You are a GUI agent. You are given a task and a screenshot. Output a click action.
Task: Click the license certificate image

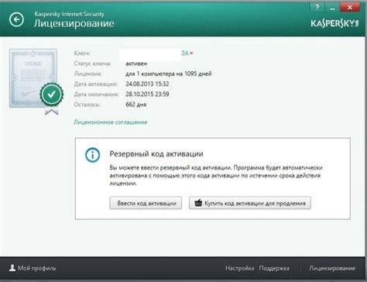click(33, 78)
